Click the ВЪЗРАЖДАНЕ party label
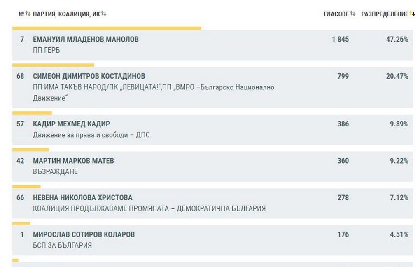 point(55,171)
